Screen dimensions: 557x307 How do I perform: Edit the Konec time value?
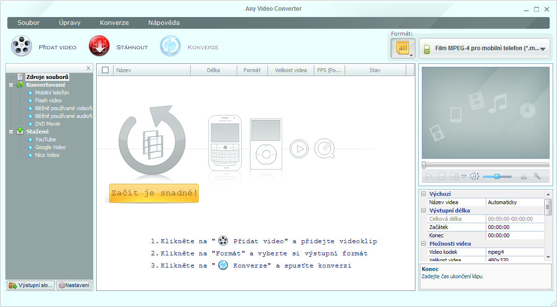[515, 235]
